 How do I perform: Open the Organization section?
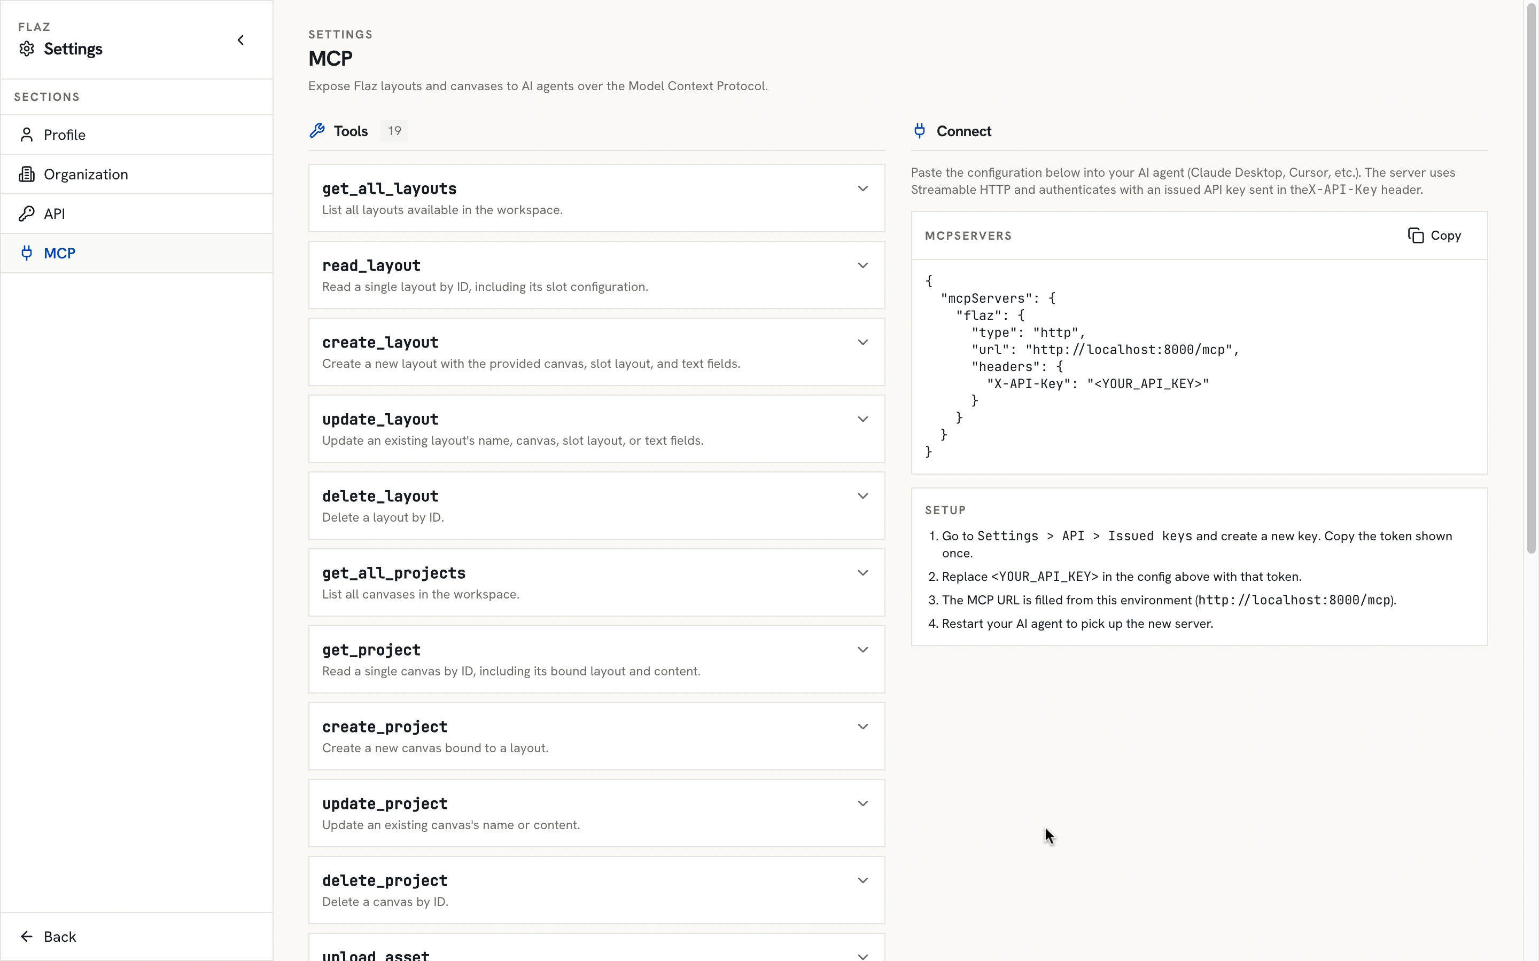137,174
